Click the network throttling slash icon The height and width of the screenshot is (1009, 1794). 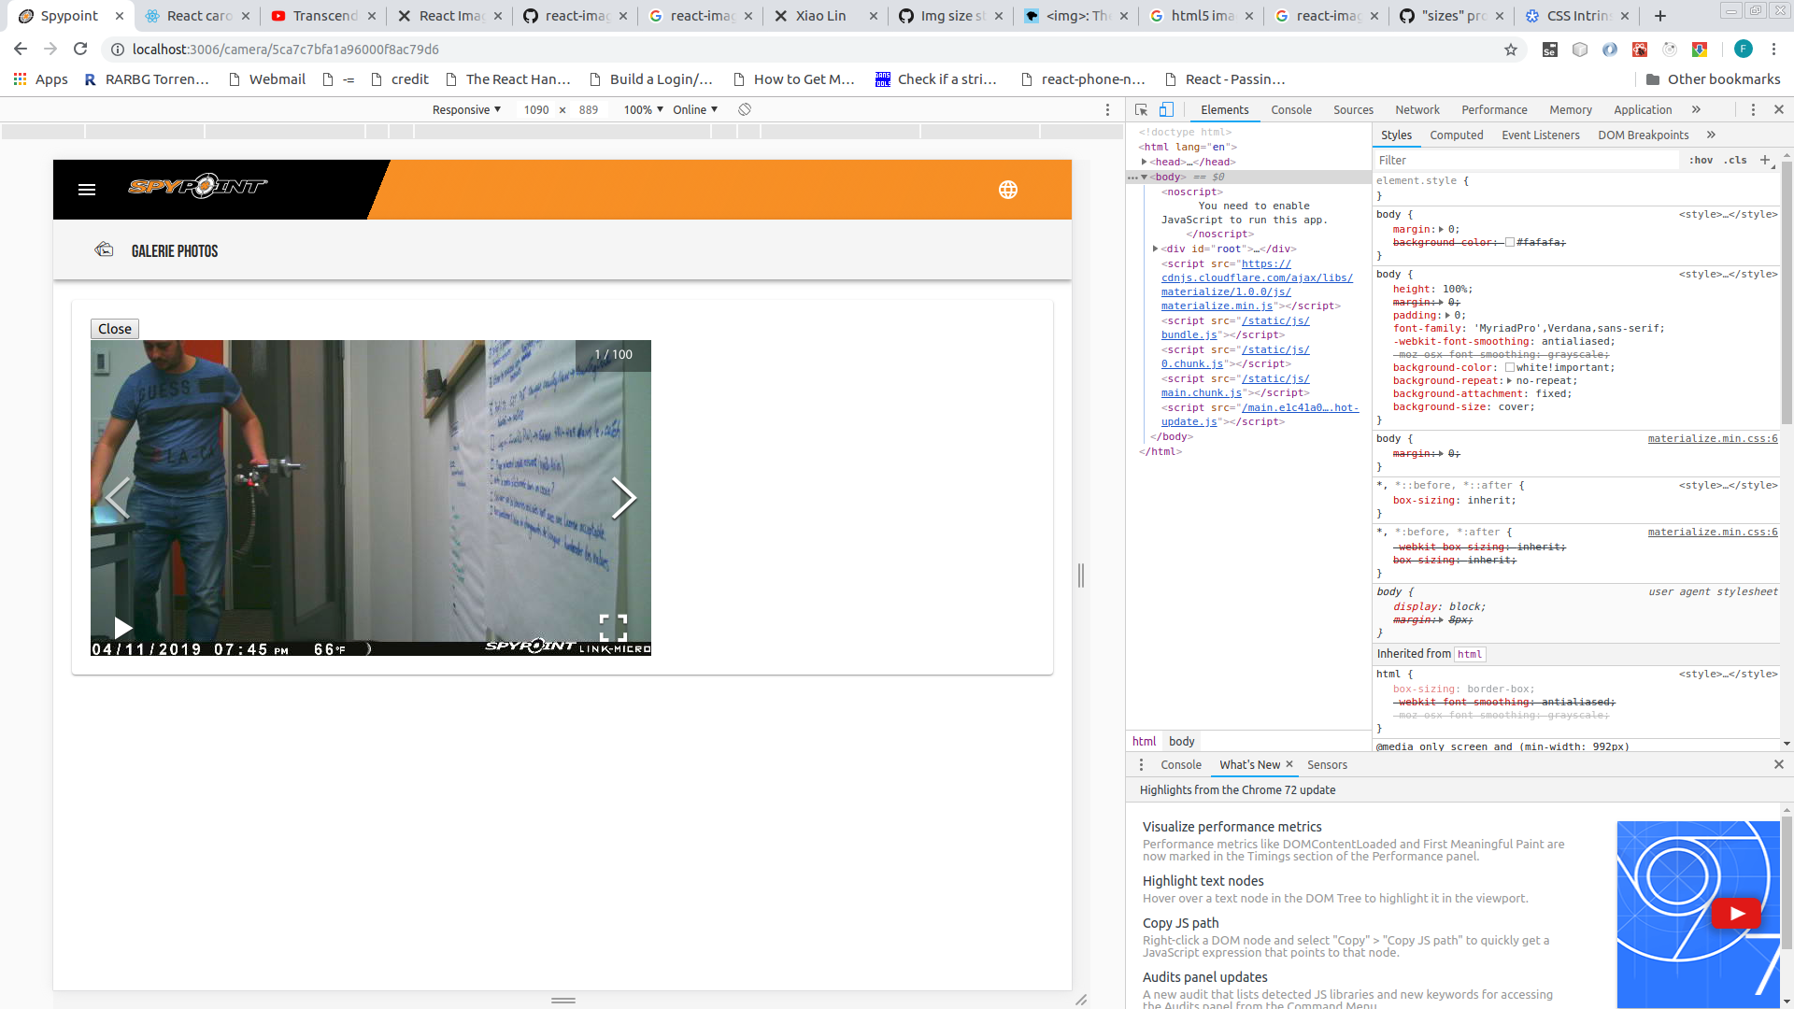coord(745,109)
